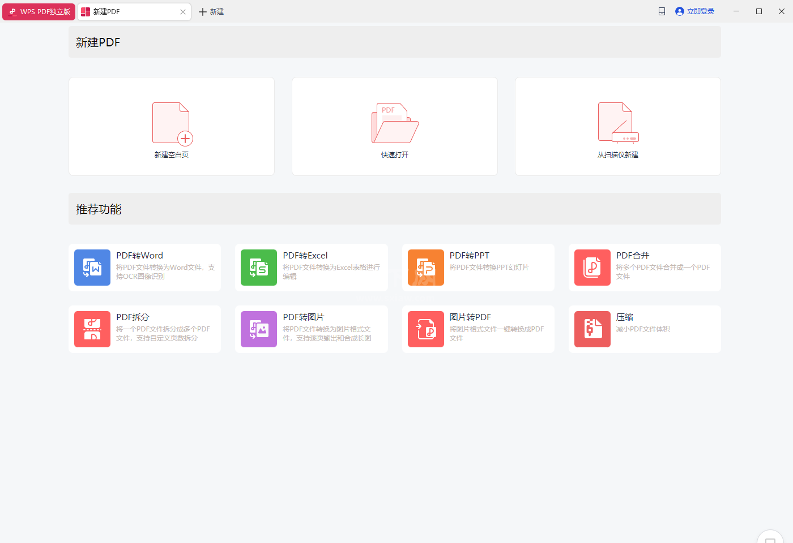Image resolution: width=793 pixels, height=543 pixels.
Task: Click the create from scanner icon
Action: [x=618, y=123]
